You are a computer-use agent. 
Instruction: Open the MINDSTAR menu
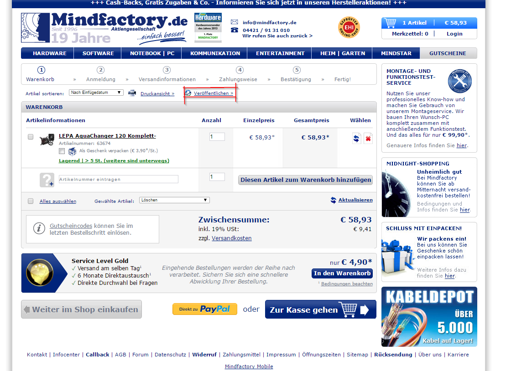point(396,53)
